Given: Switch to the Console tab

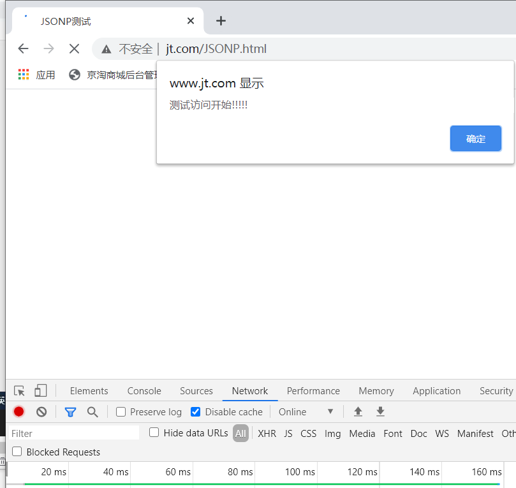Looking at the screenshot, I should coord(144,390).
